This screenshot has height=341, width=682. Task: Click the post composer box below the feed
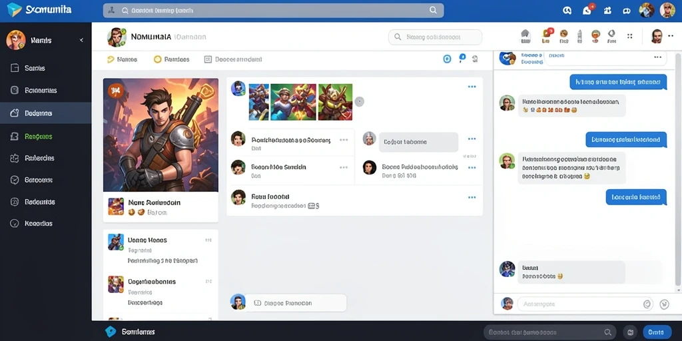(295, 303)
